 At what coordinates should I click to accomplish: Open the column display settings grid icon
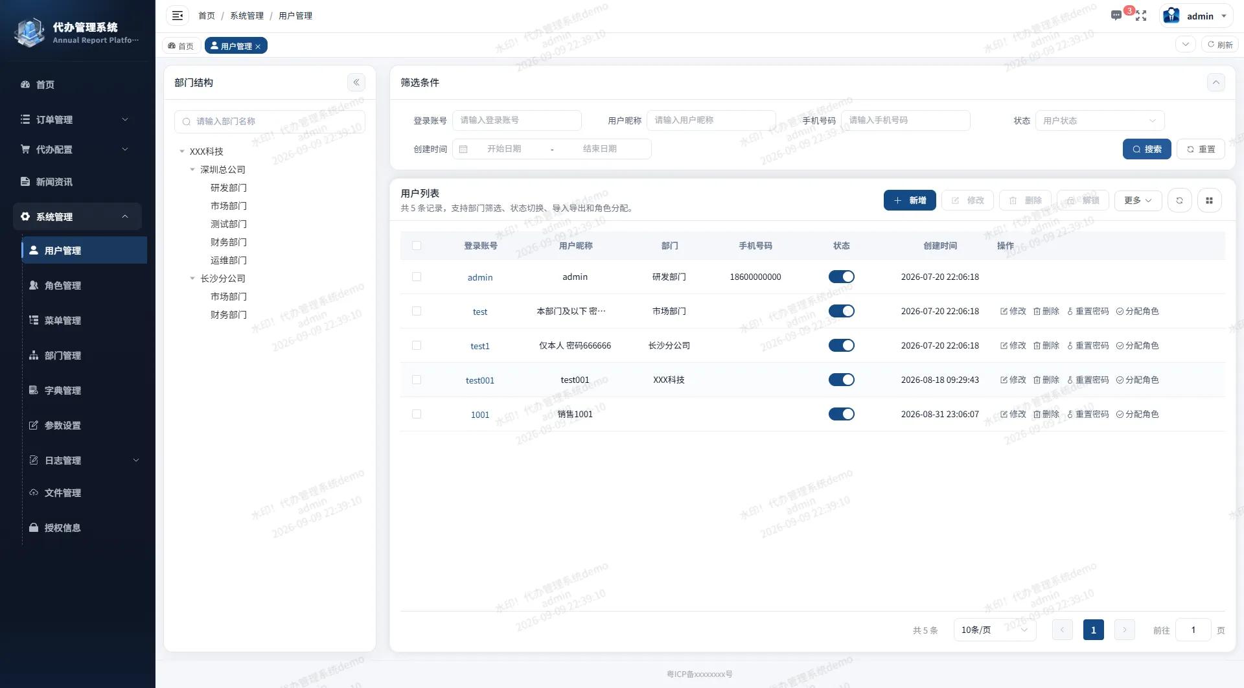tap(1210, 201)
